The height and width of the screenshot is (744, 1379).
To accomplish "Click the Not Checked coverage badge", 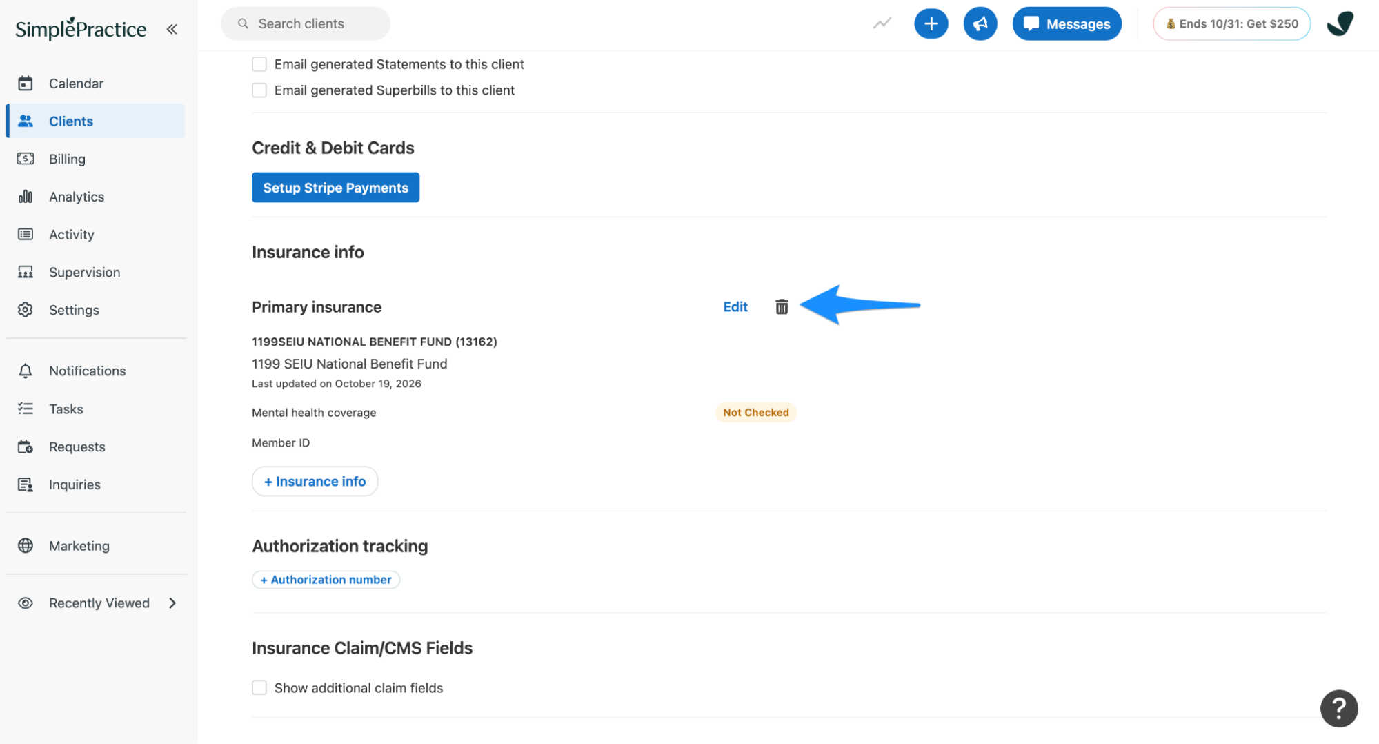I will pos(755,413).
